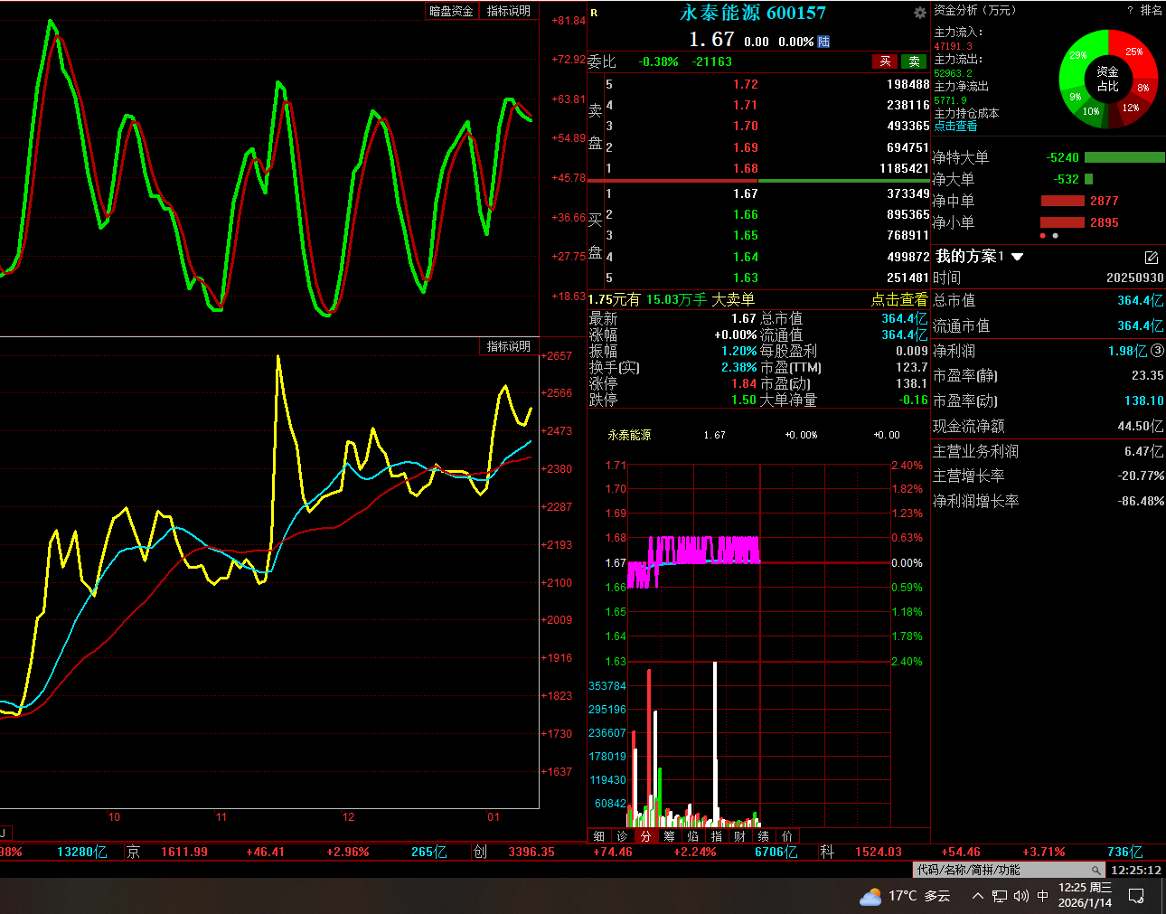
Task: Select buy level 5 price 1.63
Action: click(x=746, y=278)
